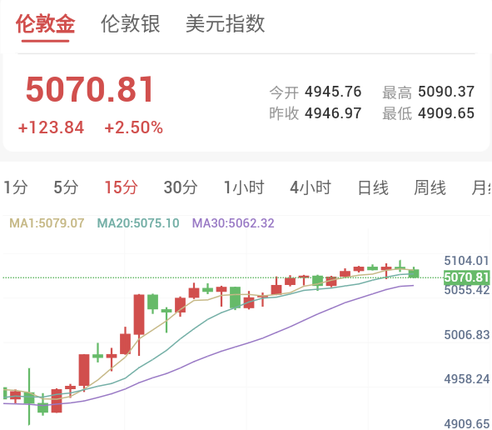Click the current price 5070.81 headline
The height and width of the screenshot is (430, 492).
pyautogui.click(x=90, y=90)
